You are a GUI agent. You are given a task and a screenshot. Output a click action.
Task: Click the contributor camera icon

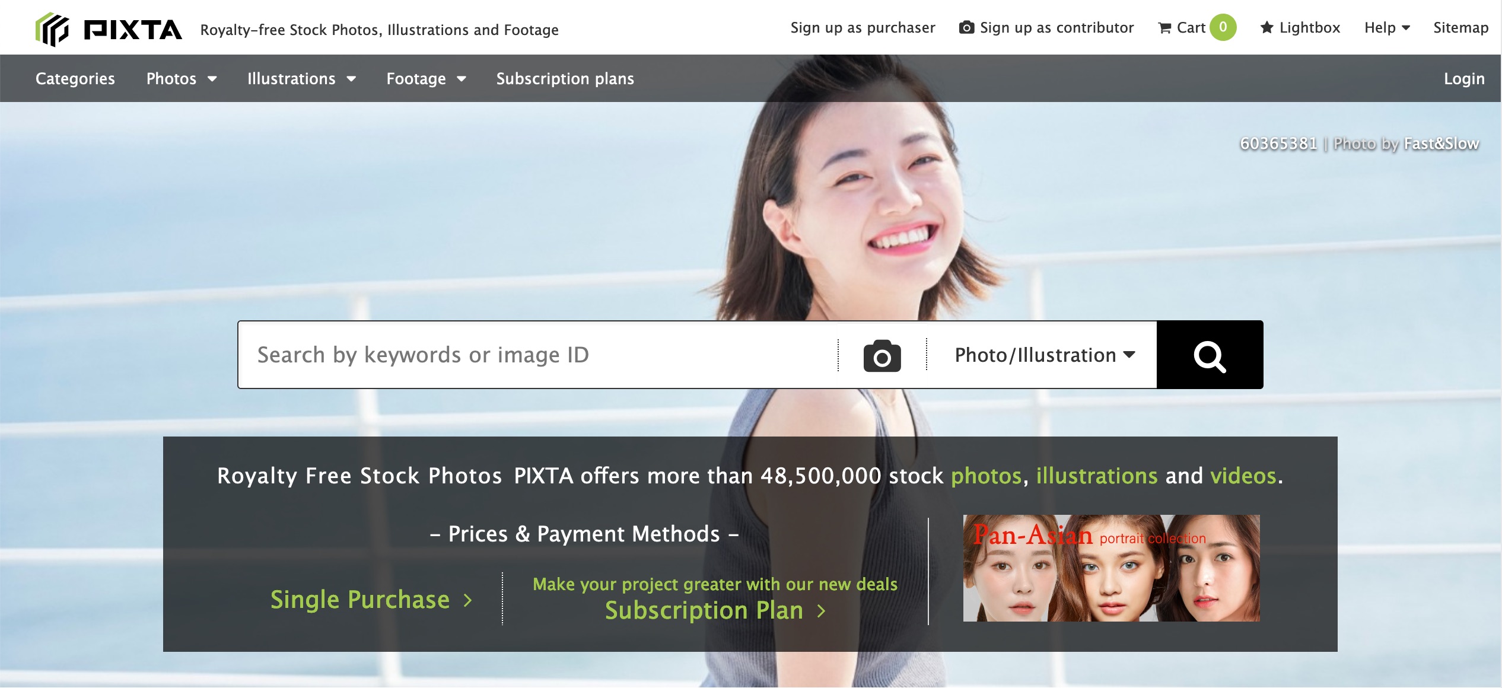click(x=968, y=27)
